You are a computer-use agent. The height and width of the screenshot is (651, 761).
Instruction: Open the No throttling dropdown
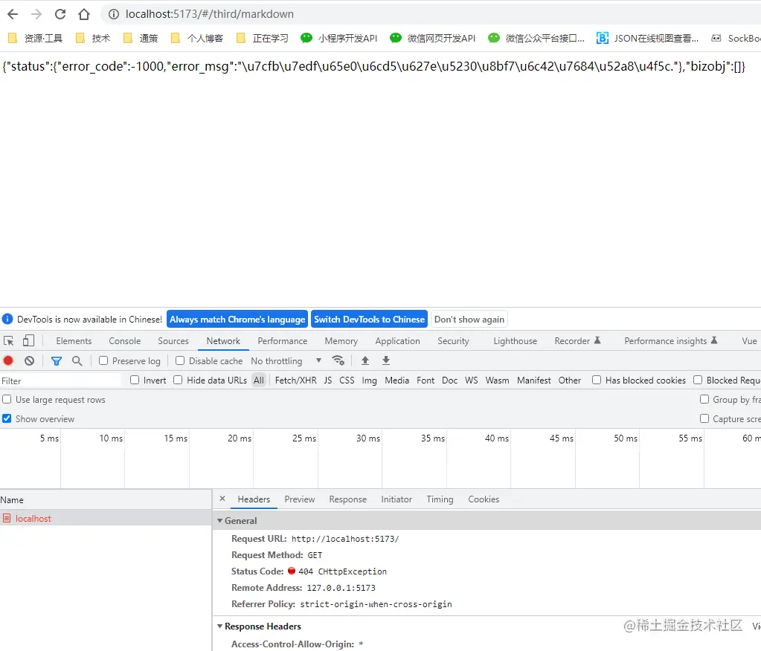[286, 360]
